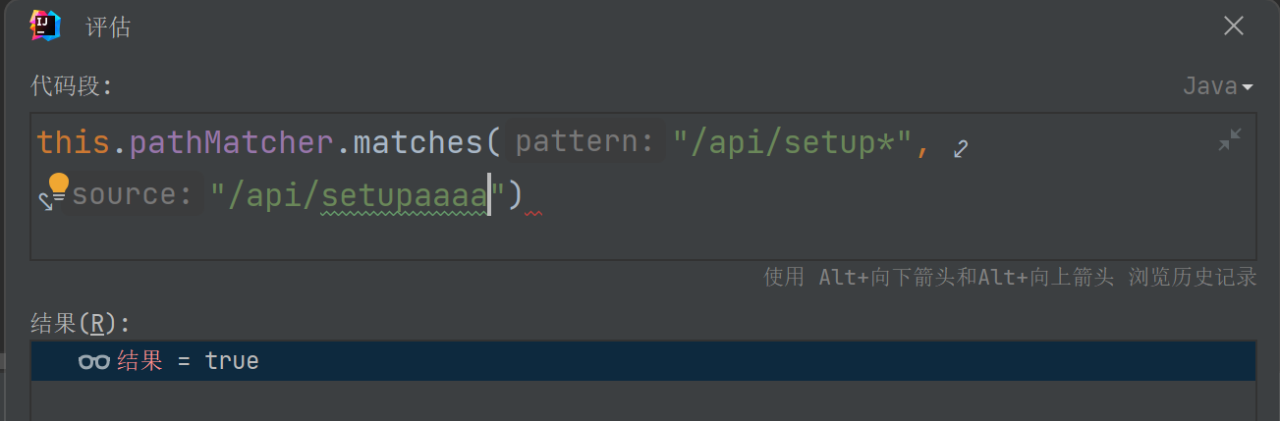Screen dimensions: 1280x421
Task: Close the 评估 dialog
Action: coord(1233,26)
